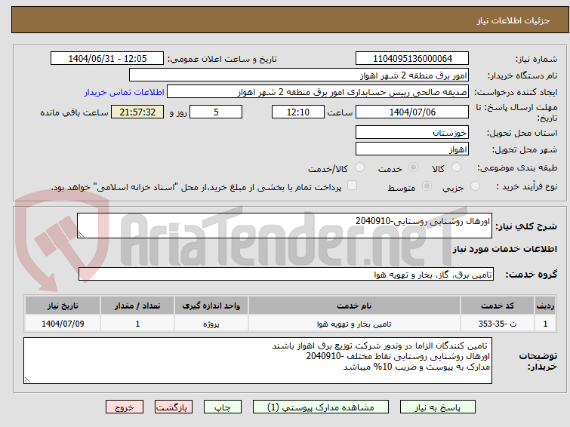The image size is (570, 427).
Task: Select the متوسط purchase type radio
Action: [x=427, y=186]
